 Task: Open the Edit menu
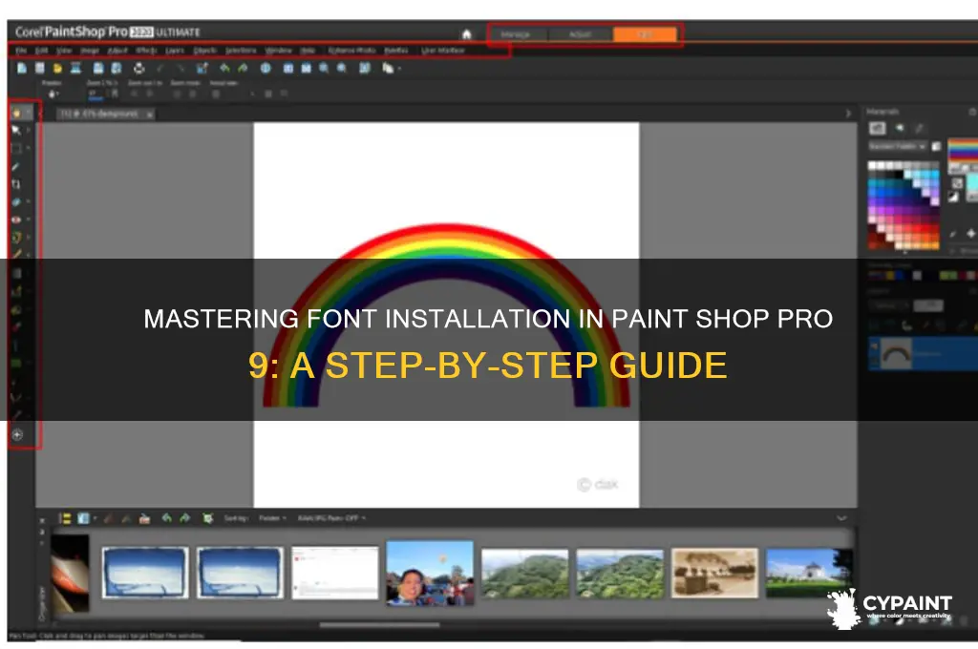41,50
